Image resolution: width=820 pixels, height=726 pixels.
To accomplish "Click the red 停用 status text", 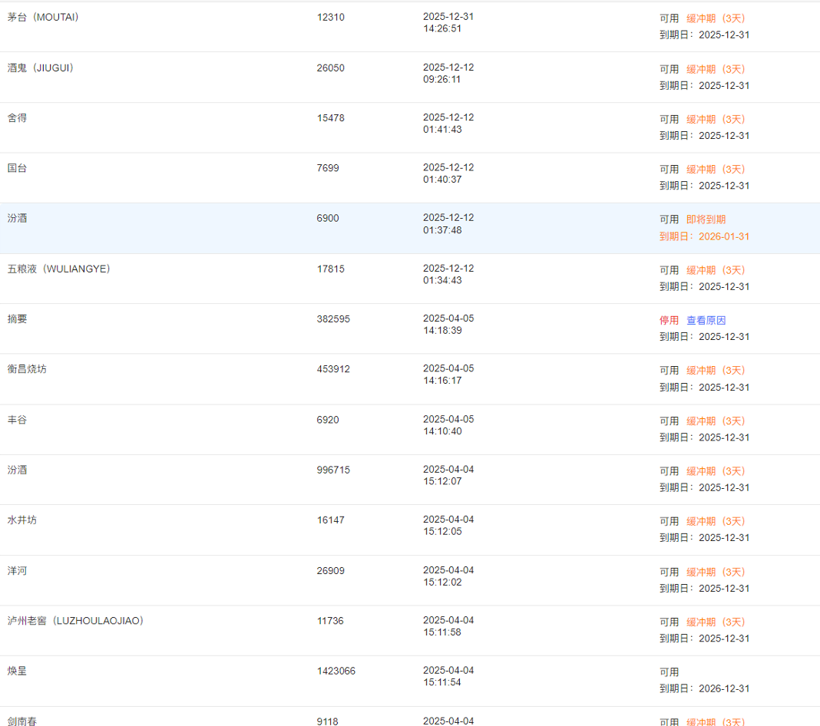I will pos(669,320).
